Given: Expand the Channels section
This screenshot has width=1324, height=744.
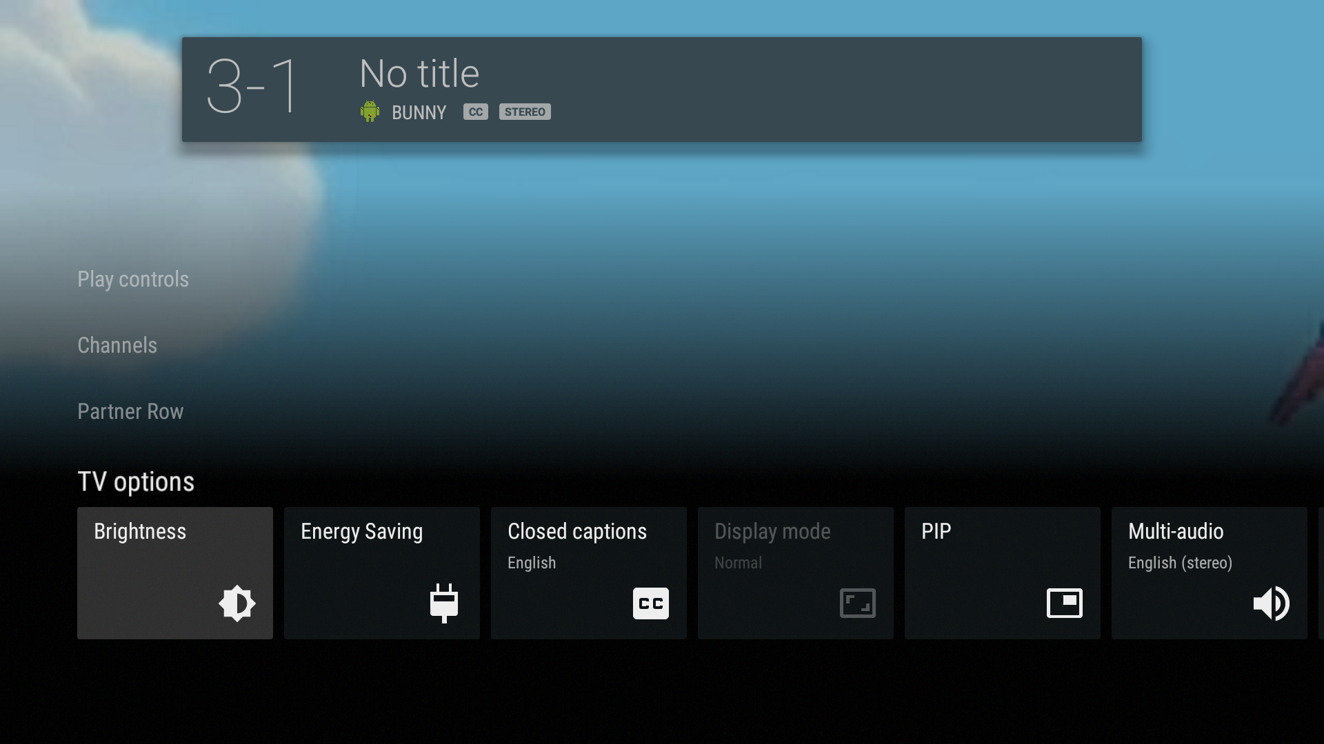Looking at the screenshot, I should pyautogui.click(x=117, y=344).
